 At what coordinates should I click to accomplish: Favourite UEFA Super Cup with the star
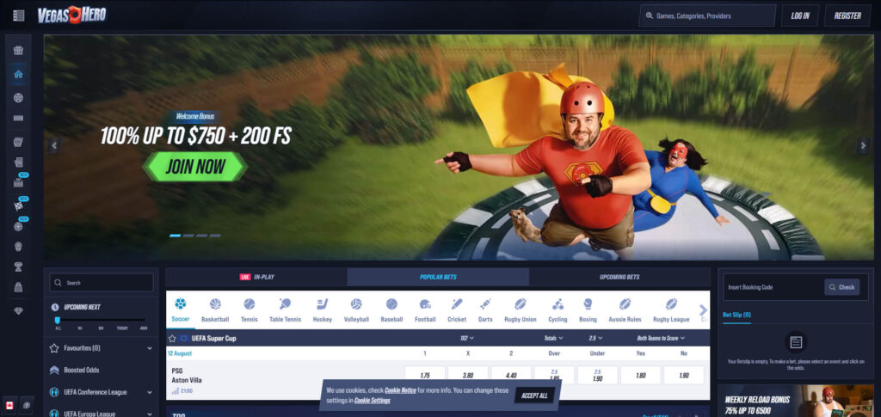(172, 339)
